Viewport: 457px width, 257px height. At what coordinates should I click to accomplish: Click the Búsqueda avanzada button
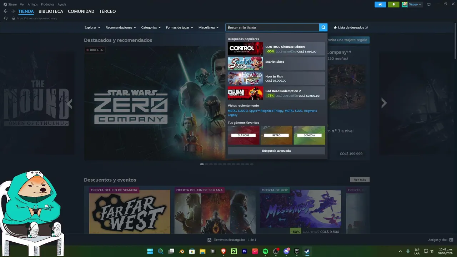pyautogui.click(x=276, y=151)
